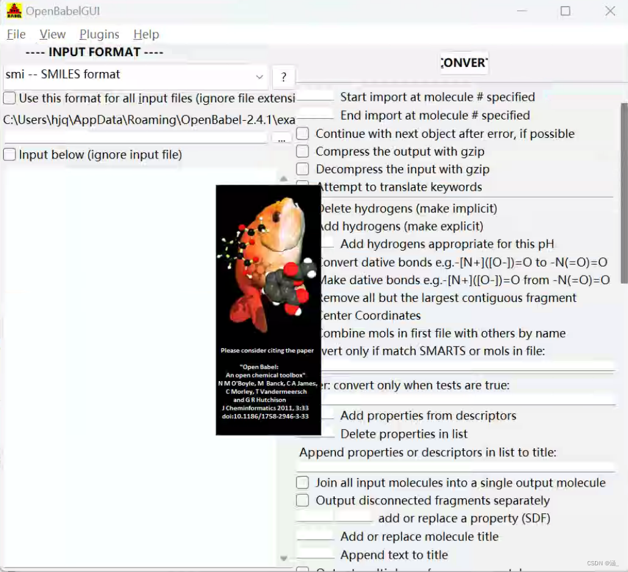Click the '...' browse input file button
The width and height of the screenshot is (628, 572).
click(282, 138)
